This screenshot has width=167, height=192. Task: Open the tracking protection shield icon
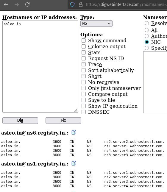coord(72,5)
